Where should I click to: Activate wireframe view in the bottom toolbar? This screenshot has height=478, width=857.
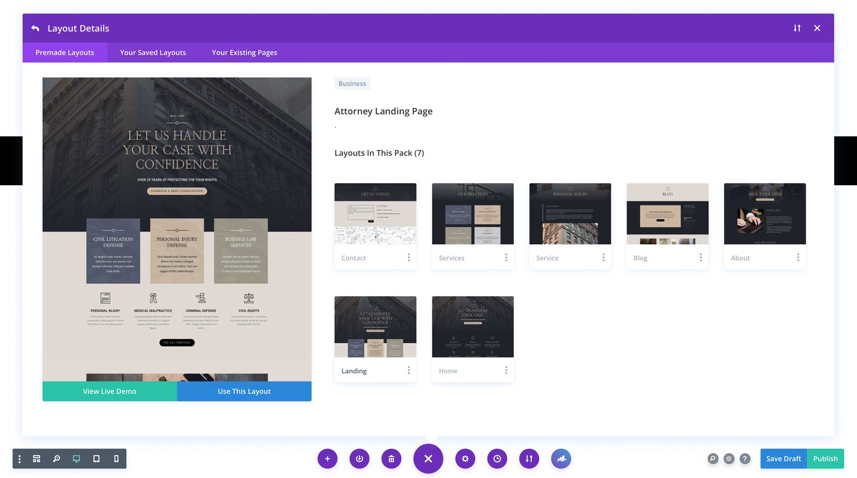coord(37,458)
